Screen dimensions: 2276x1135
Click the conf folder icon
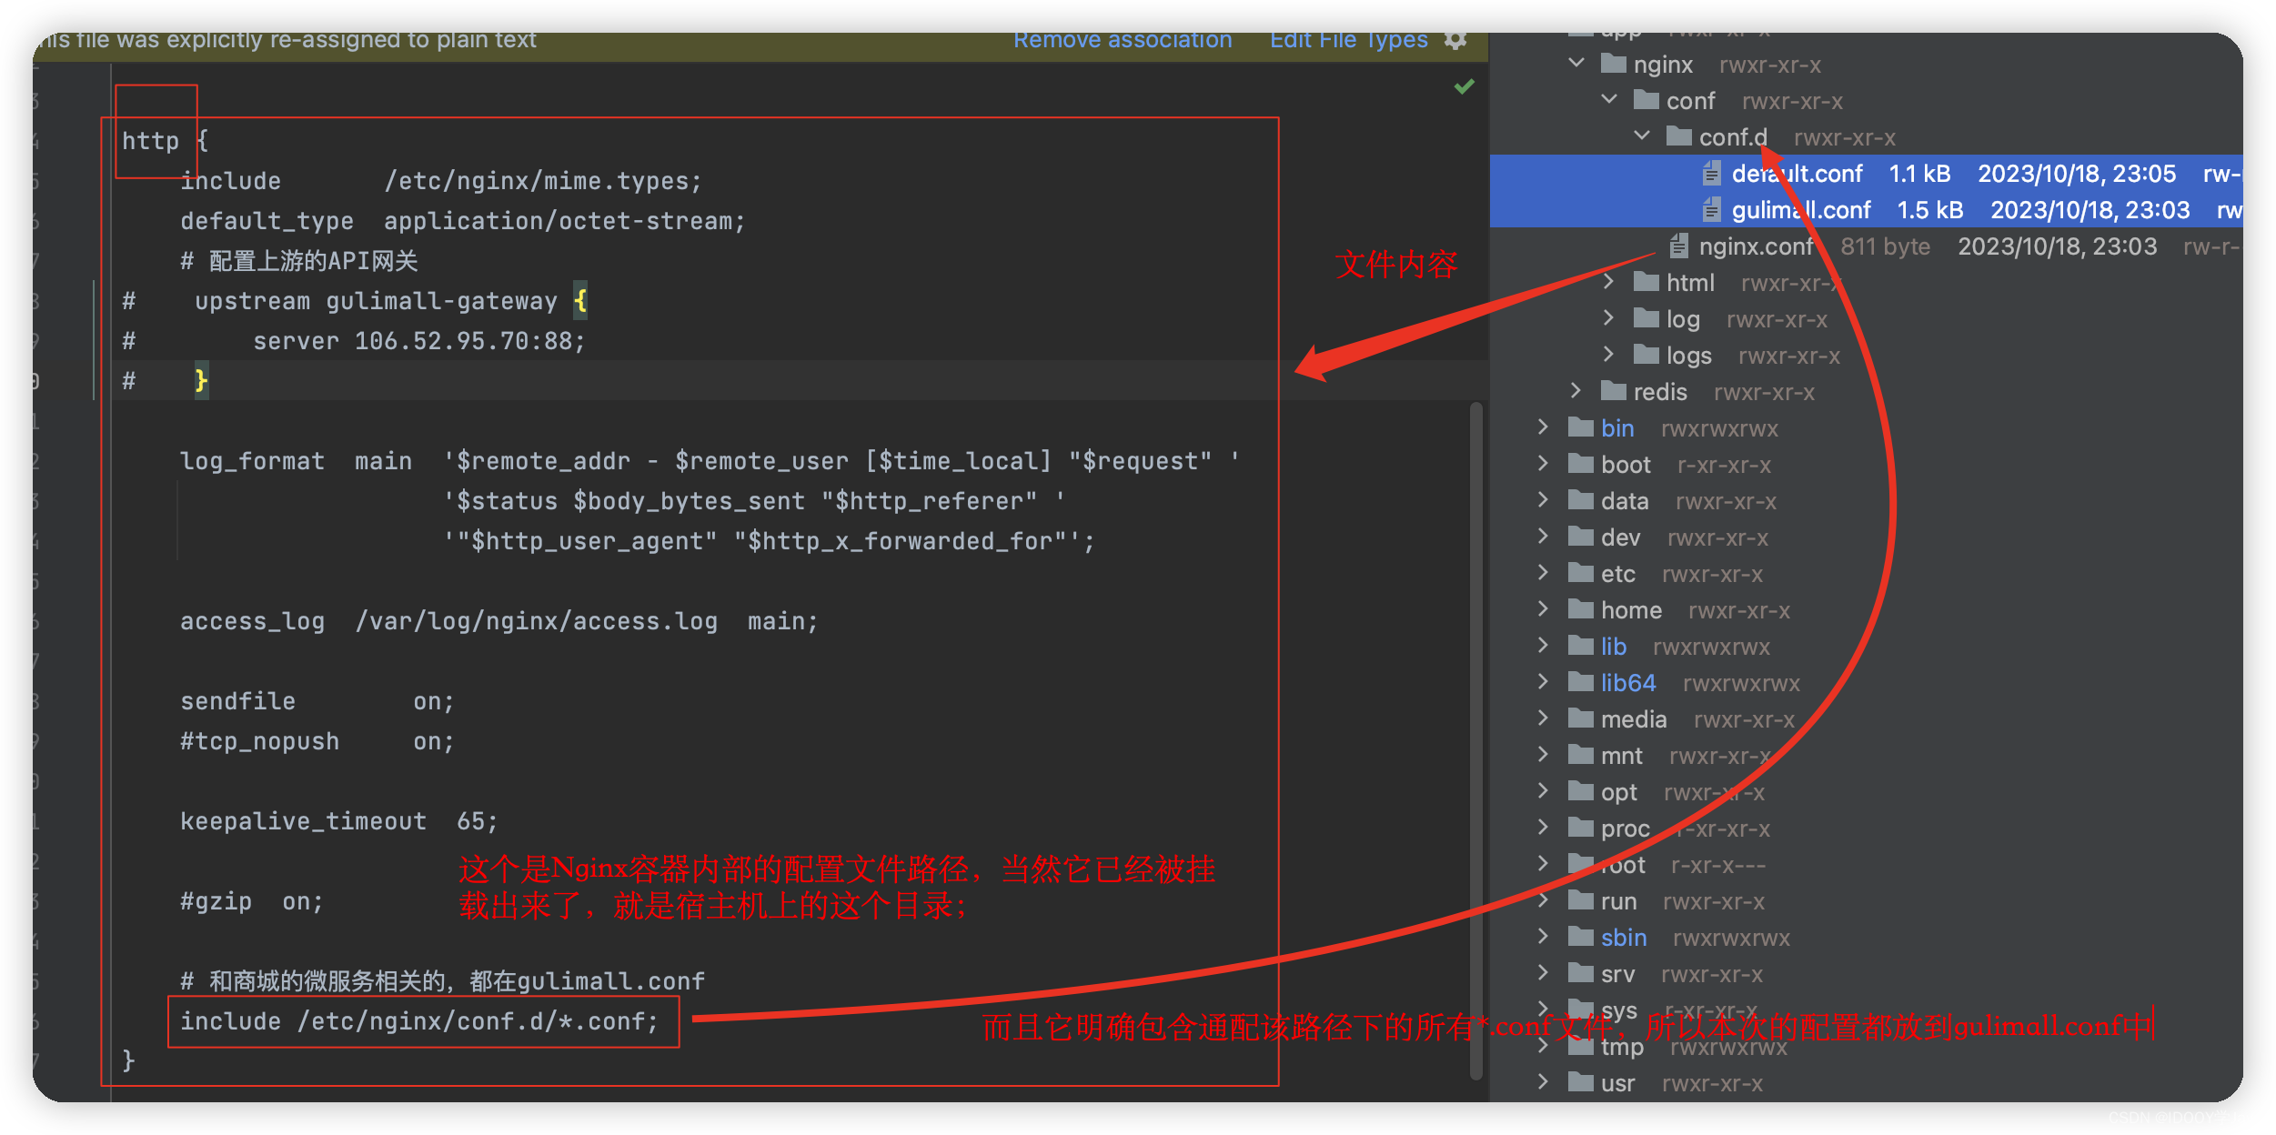click(x=1647, y=100)
